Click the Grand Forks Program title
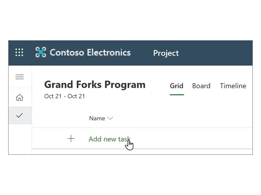Image resolution: width=261 pixels, height=195 pixels. 95,84
